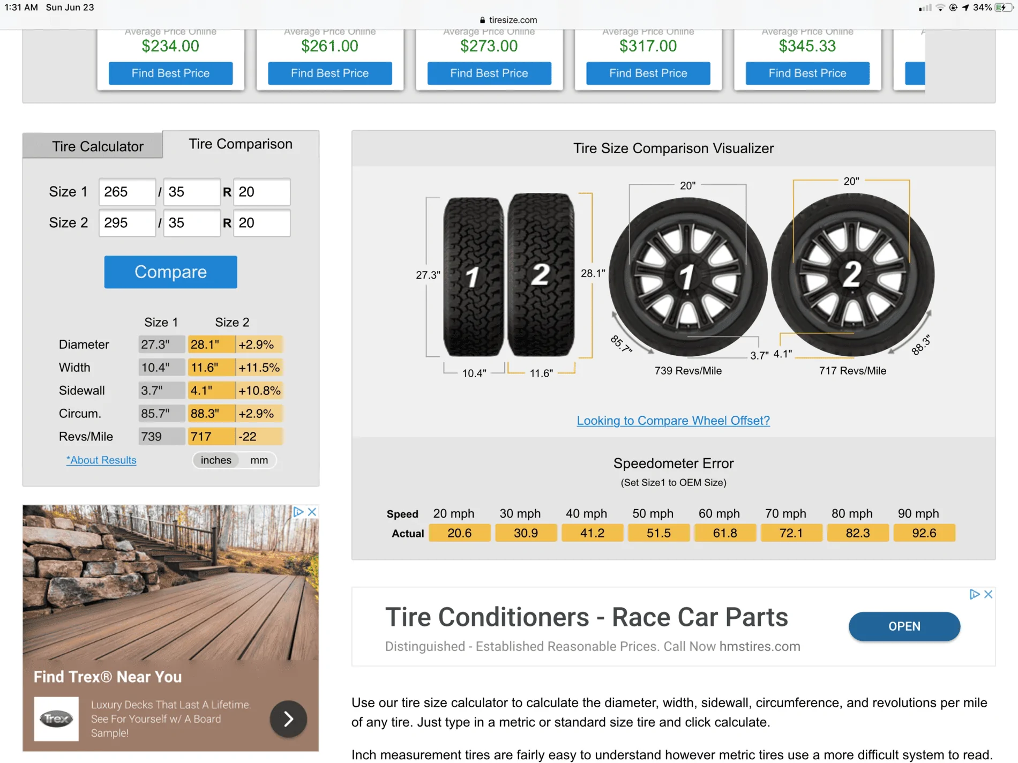Click the Size 1 width value 10.4"

point(161,368)
